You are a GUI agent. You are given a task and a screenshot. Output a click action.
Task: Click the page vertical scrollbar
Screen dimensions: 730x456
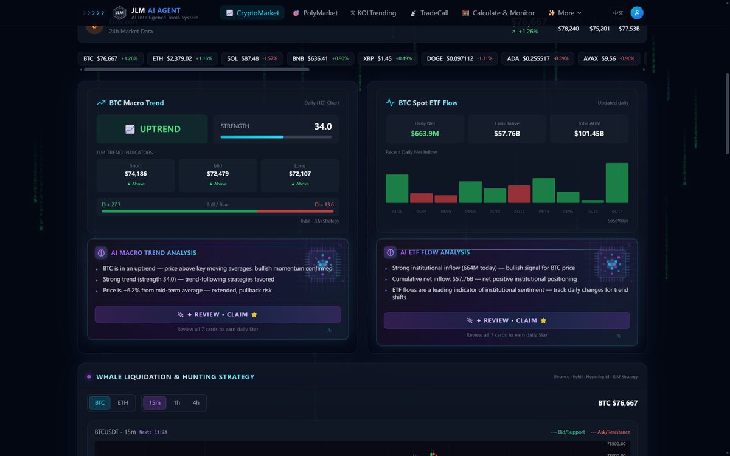(x=727, y=113)
